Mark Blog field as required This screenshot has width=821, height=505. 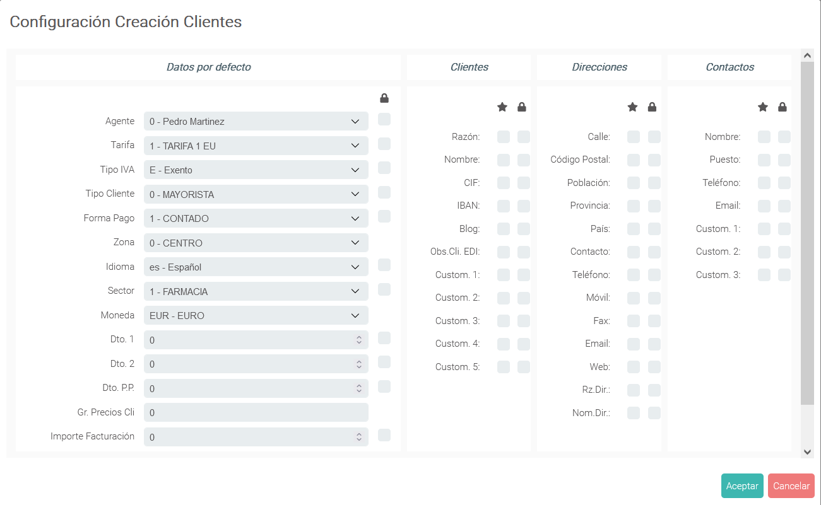point(504,229)
